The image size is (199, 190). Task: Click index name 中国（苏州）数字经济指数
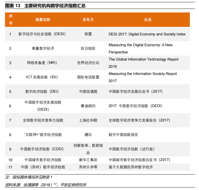tap(43, 167)
